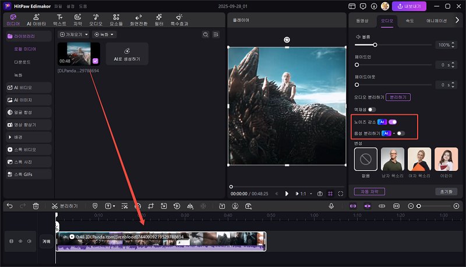The image size is (466, 267).
Task: Click the undo arrow in timeline toolbar
Action: pyautogui.click(x=9, y=206)
